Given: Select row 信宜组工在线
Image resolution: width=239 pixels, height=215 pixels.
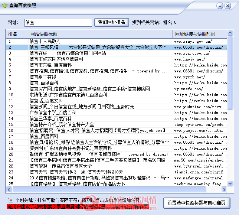Looking at the screenshot, I should (117, 77).
